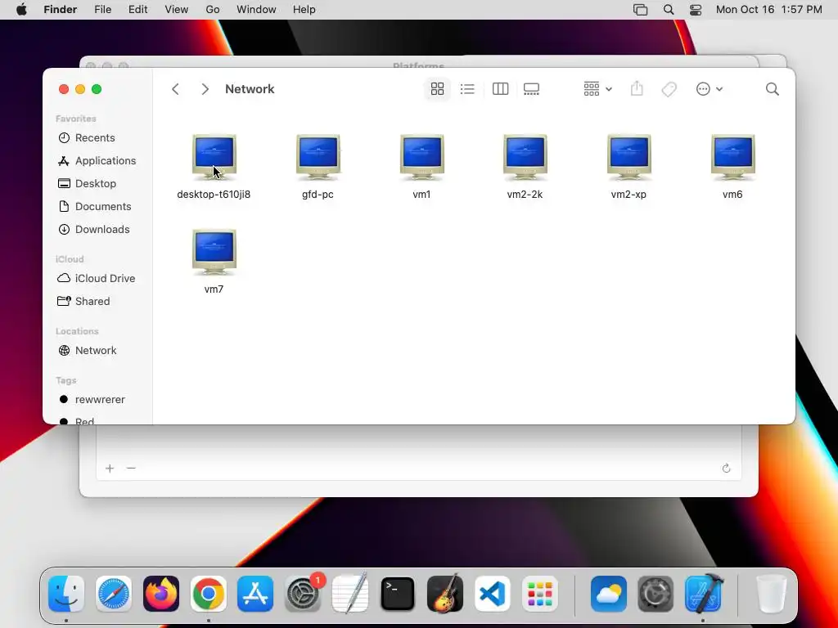Open the Go menu
The image size is (838, 628).
213,10
